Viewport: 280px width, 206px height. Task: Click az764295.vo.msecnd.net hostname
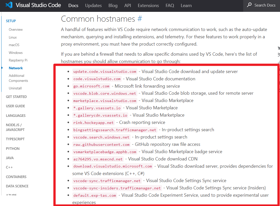(98, 159)
